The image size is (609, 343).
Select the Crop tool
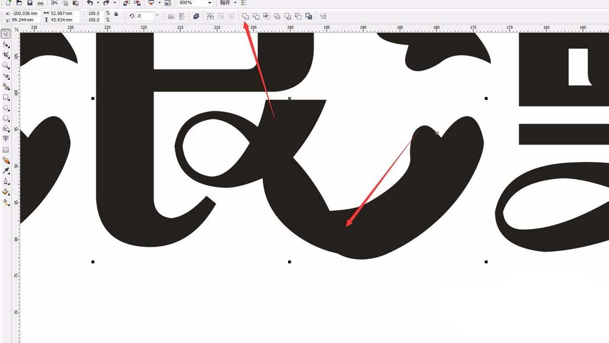[5, 55]
